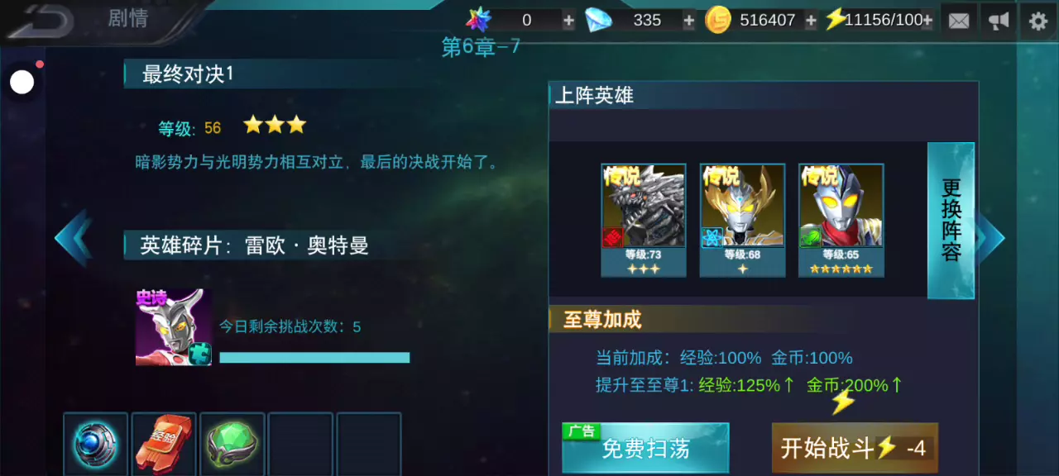The height and width of the screenshot is (476, 1059).
Task: Open the settings gear icon
Action: click(x=1038, y=21)
